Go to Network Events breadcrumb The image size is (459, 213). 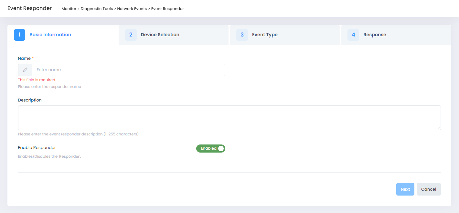tap(132, 9)
